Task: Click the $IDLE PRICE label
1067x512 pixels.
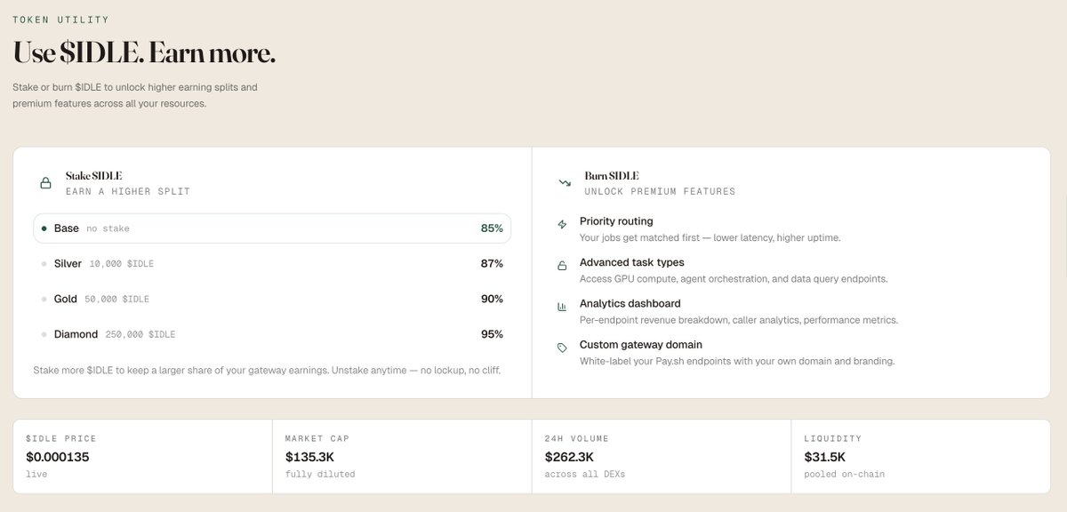Action: (x=61, y=439)
